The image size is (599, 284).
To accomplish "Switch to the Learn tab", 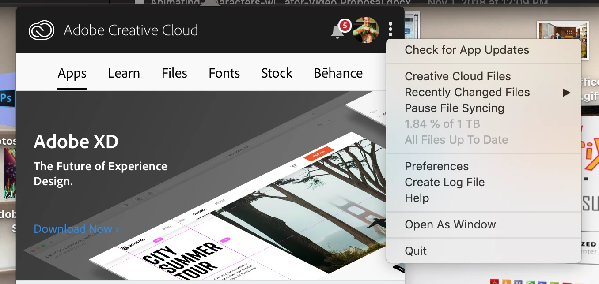I will tap(124, 73).
